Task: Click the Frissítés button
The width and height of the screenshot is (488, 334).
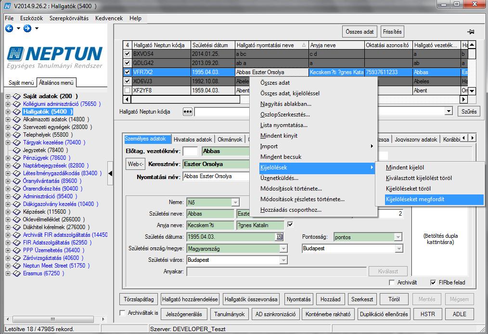Action: 392,32
